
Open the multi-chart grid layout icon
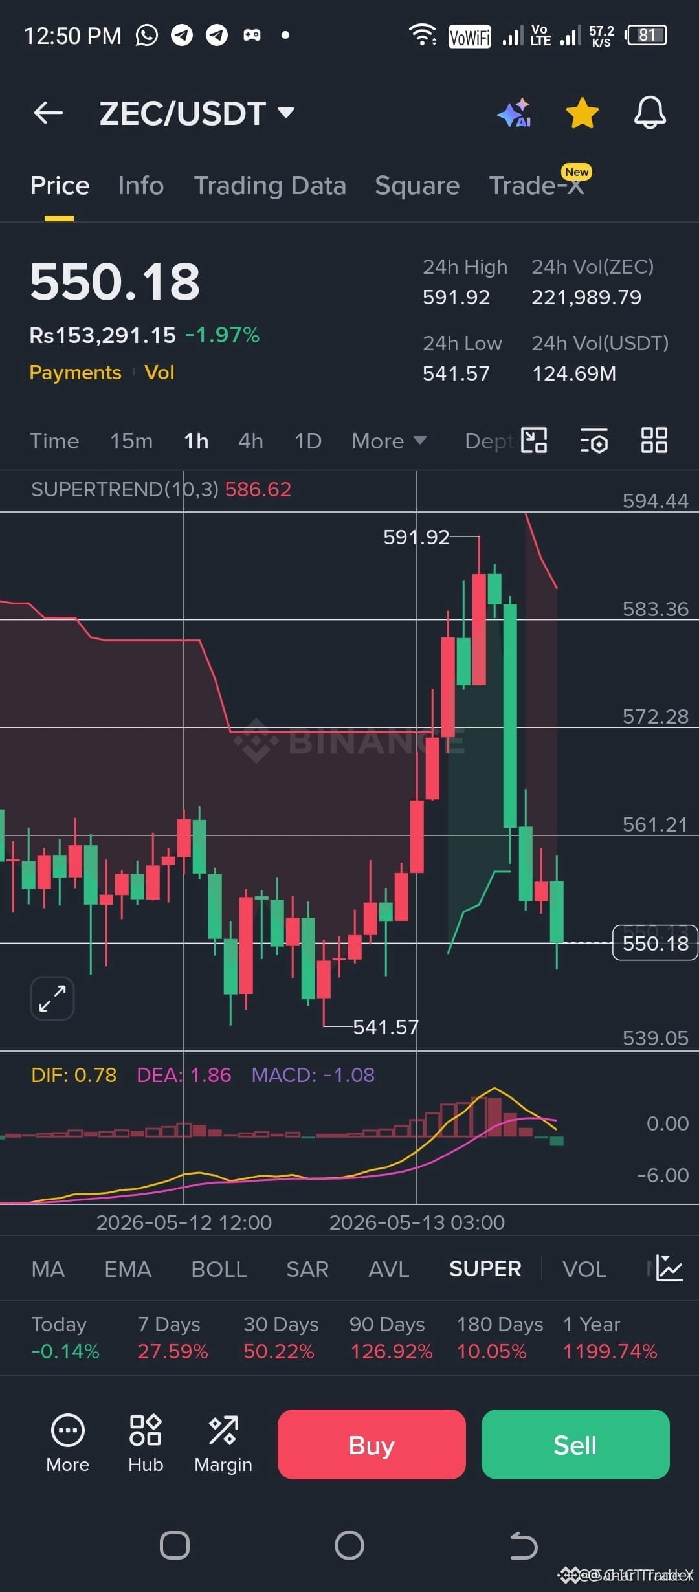(x=654, y=441)
